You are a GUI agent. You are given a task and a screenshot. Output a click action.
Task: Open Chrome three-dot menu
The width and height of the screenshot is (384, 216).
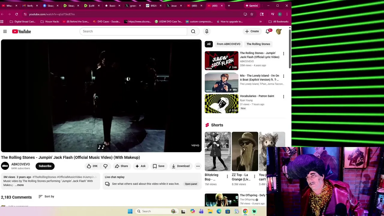click(x=287, y=14)
